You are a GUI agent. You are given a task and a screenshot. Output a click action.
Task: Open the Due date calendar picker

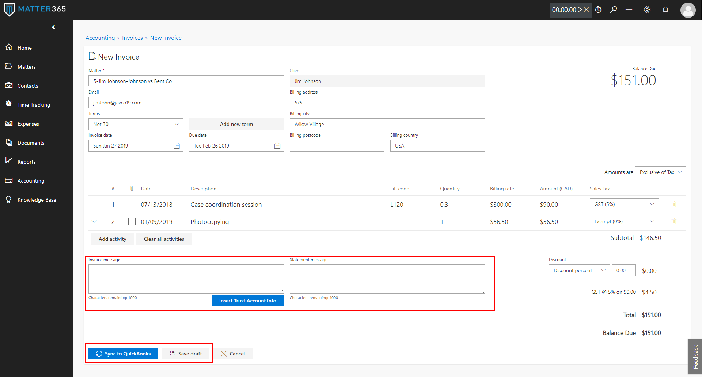(277, 146)
